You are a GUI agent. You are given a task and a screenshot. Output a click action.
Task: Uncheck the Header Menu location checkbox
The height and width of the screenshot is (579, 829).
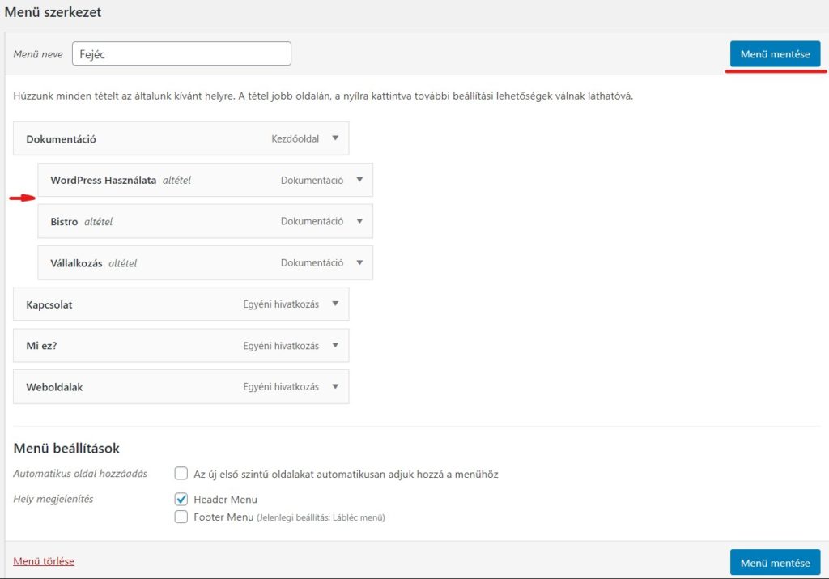coord(181,499)
